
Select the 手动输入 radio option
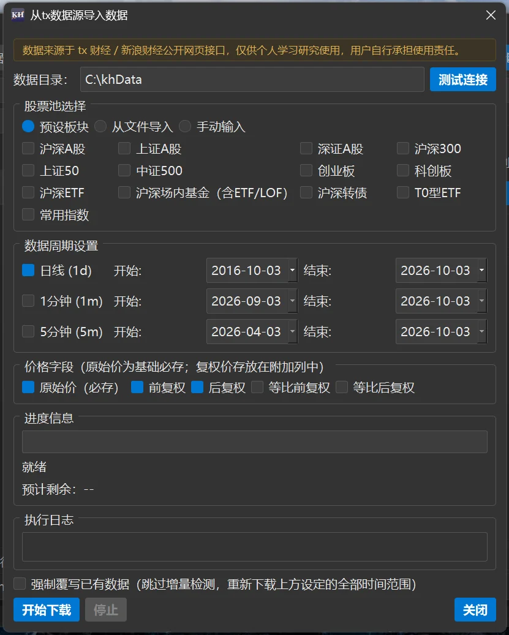[185, 127]
